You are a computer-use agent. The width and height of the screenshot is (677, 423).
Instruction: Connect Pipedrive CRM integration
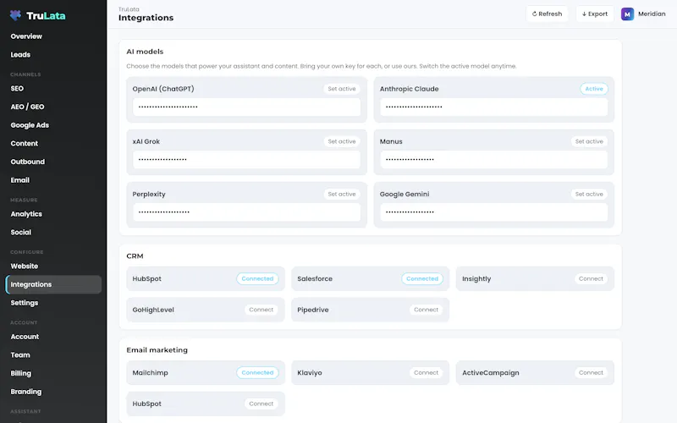point(426,310)
